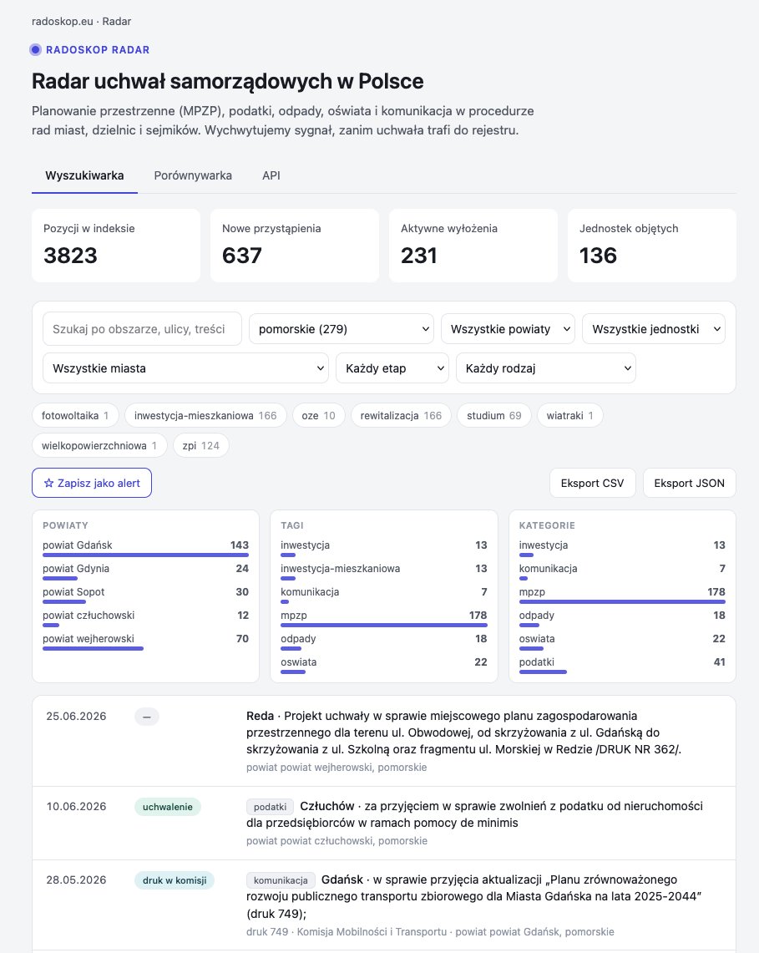This screenshot has width=759, height=953.
Task: Open the Człuchów tax exemption entry
Action: [x=383, y=823]
